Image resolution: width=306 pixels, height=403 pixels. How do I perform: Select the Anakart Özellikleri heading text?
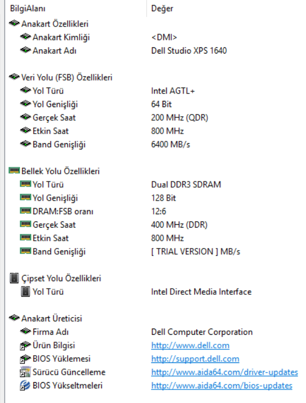click(55, 24)
